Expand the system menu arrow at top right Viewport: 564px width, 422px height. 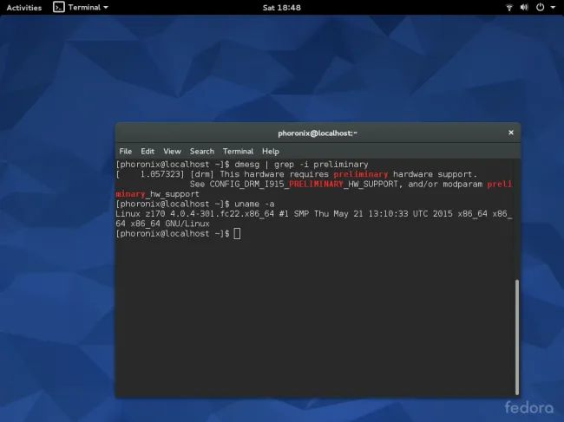552,7
